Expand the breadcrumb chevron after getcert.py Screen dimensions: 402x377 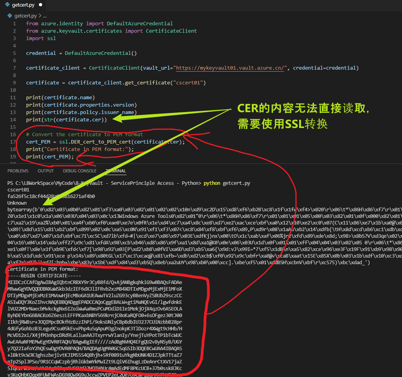tap(40, 16)
